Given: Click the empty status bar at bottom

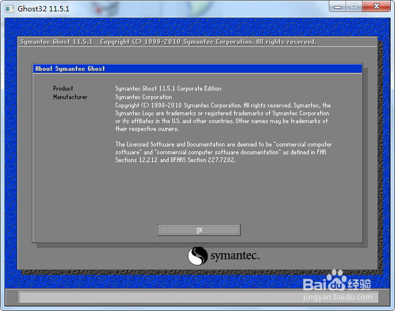Looking at the screenshot, I should (198, 297).
